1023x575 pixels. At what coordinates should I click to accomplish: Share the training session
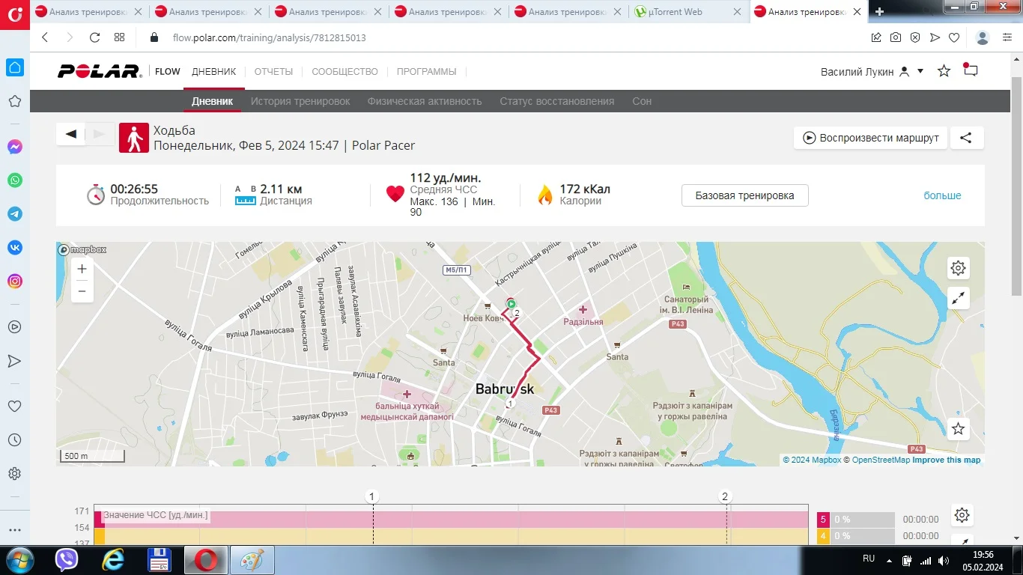tap(966, 138)
